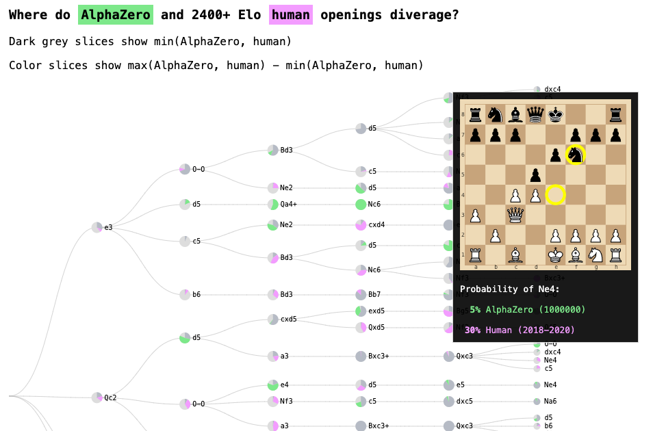Click the c5 leaf below Ne4
The height and width of the screenshot is (431, 653).
537,369
